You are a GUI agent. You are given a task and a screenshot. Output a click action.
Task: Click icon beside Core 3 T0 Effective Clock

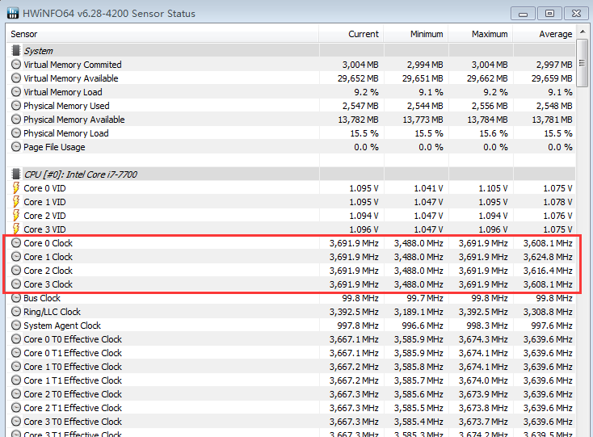[16, 422]
